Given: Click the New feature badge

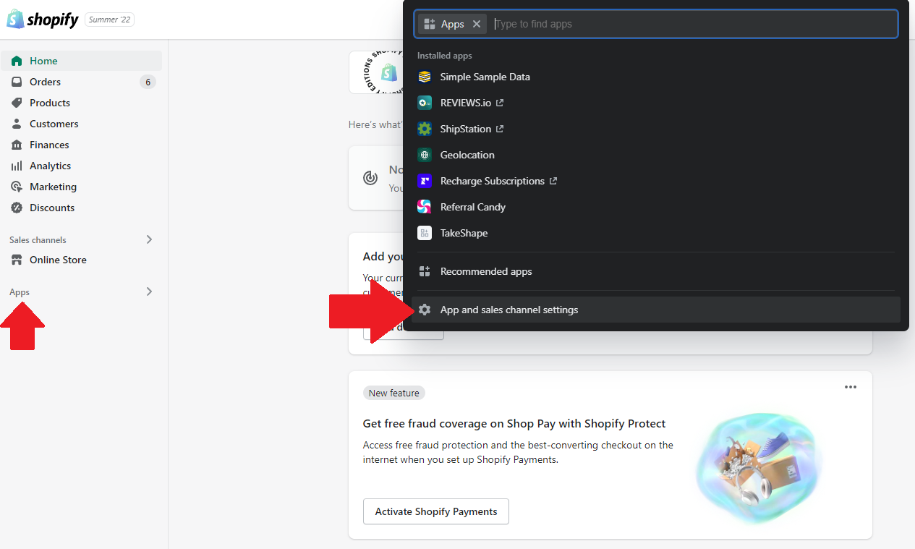Looking at the screenshot, I should click(x=394, y=393).
